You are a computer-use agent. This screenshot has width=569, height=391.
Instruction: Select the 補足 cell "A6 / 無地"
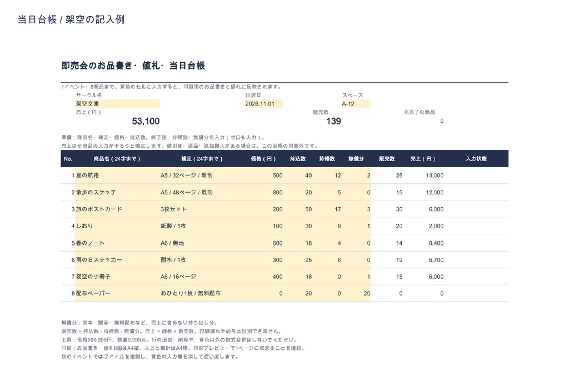coord(202,243)
